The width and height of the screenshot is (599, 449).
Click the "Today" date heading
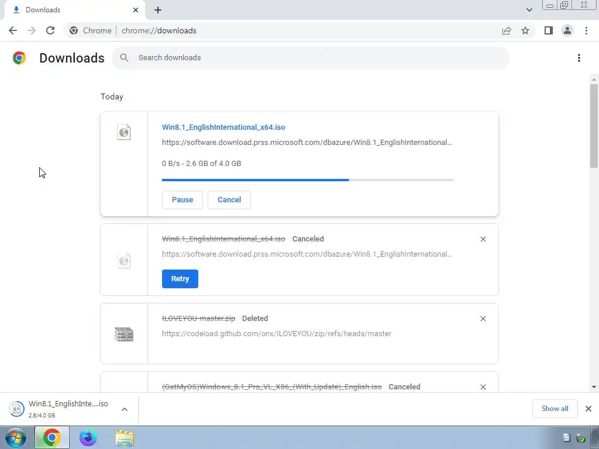tap(112, 96)
